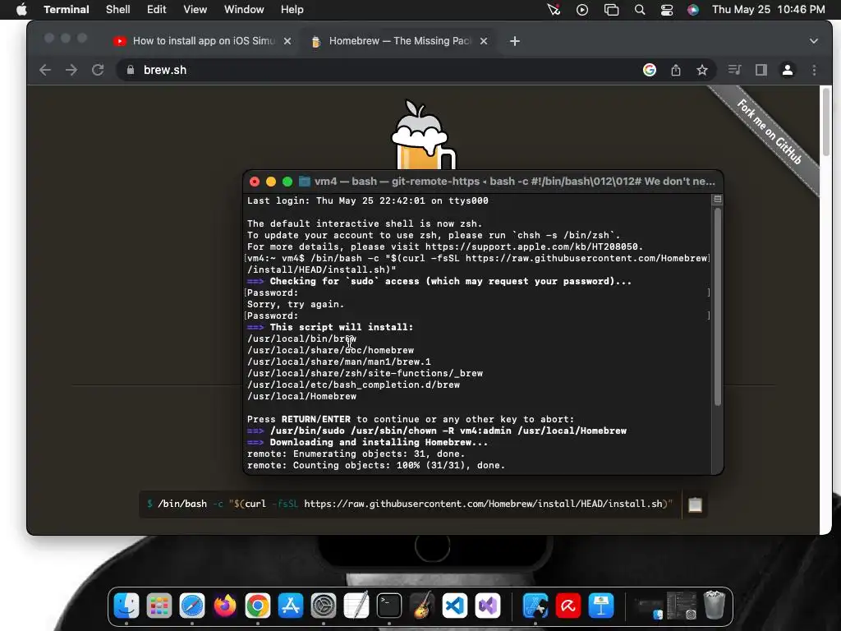Click '/usr/local/etc/bash_completion.d/brew' line
841x631 pixels.
tap(353, 385)
